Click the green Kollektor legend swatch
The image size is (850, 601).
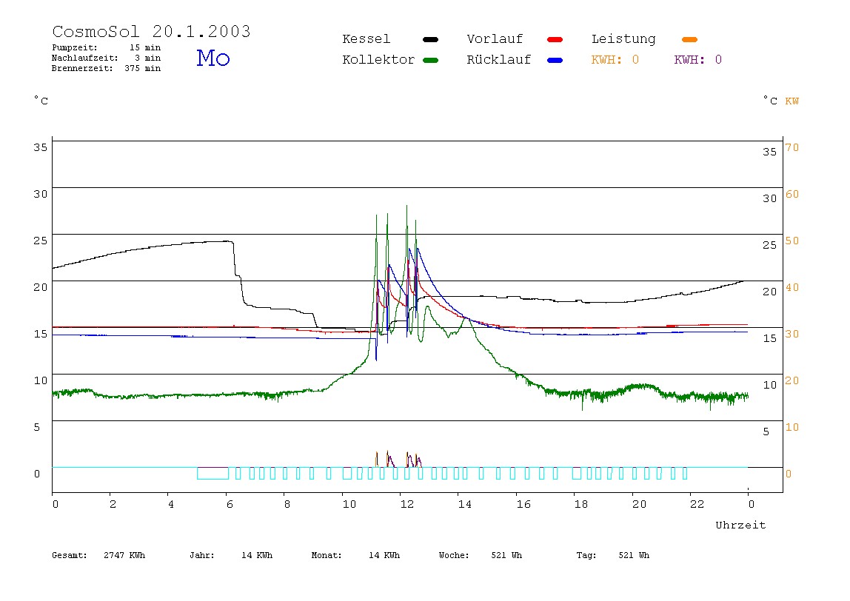point(430,60)
